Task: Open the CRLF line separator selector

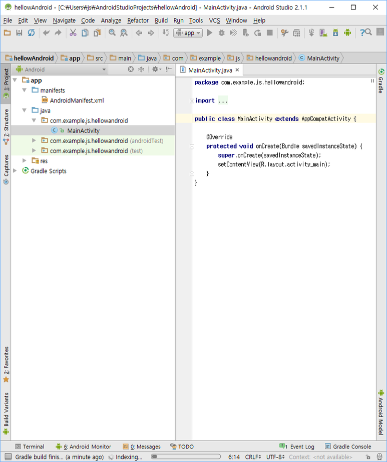Action: click(x=253, y=457)
